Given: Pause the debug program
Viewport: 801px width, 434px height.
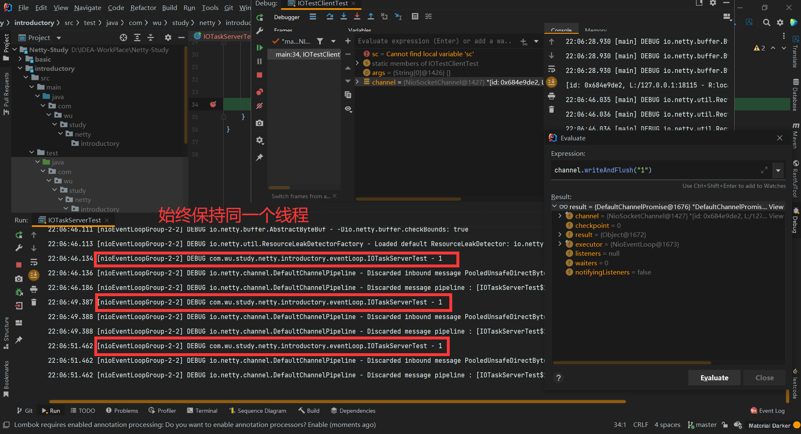Looking at the screenshot, I should [x=259, y=62].
